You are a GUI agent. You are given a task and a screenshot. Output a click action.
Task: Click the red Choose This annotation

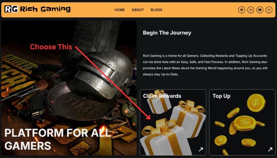click(x=51, y=47)
